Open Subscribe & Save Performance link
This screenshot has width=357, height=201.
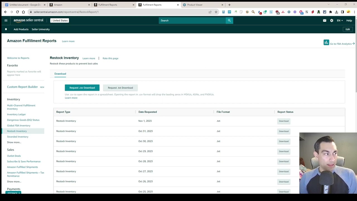pos(24,161)
